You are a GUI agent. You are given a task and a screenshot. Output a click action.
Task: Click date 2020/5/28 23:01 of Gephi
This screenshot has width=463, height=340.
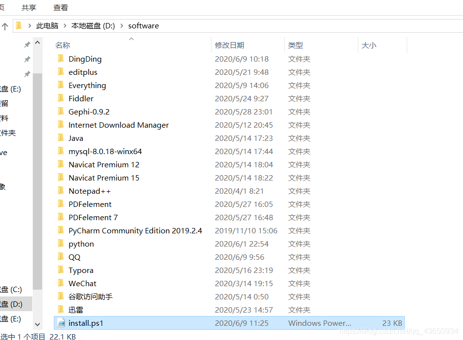coord(244,112)
